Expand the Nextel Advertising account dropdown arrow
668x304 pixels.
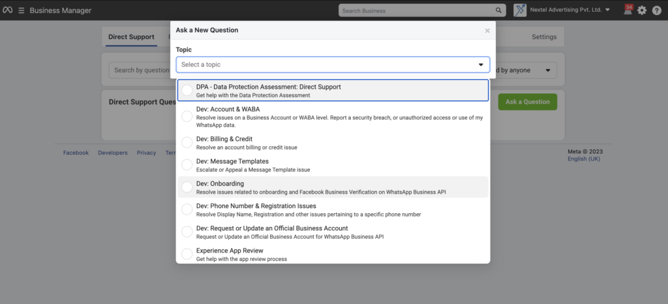pyautogui.click(x=607, y=10)
